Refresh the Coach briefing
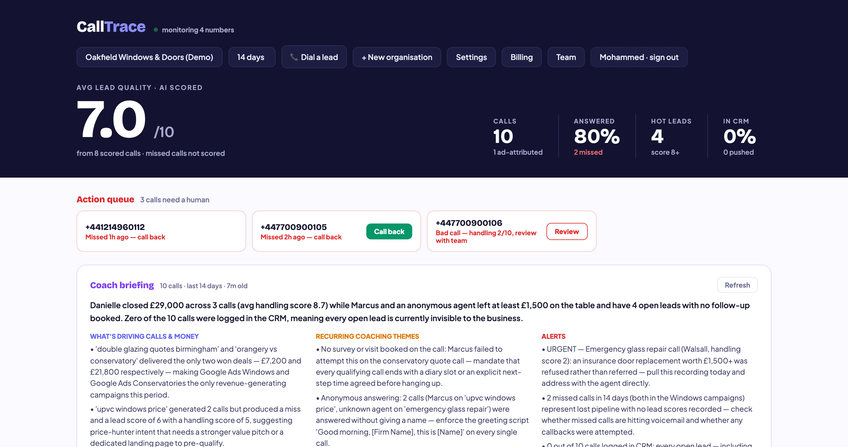 point(737,285)
